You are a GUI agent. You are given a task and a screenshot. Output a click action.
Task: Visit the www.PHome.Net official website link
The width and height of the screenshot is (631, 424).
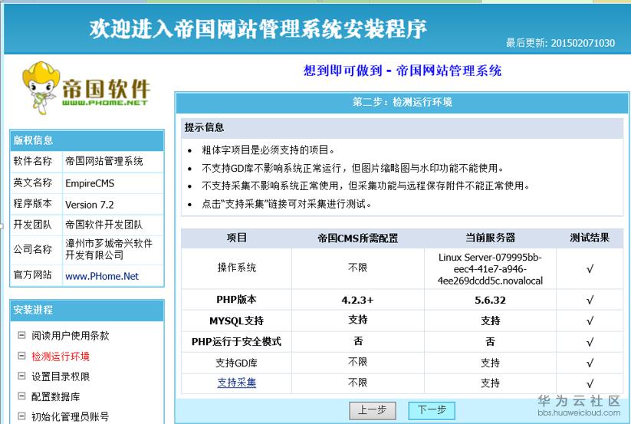coord(102,276)
